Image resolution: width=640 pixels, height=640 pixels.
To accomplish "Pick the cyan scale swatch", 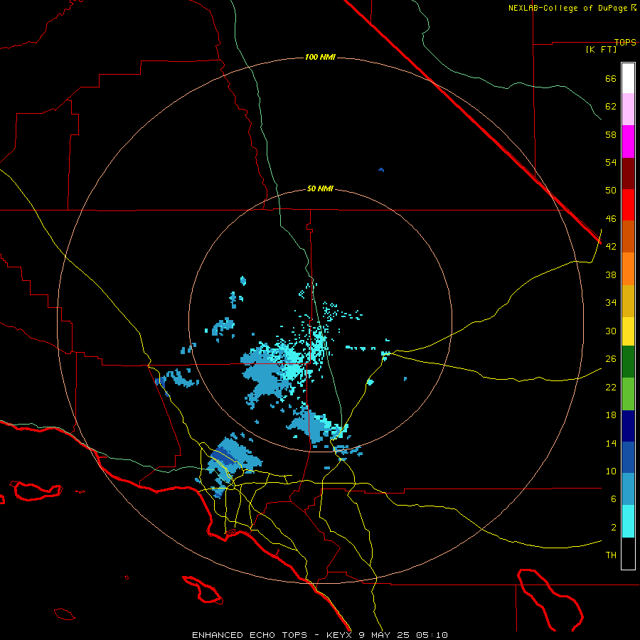I will click(x=628, y=521).
